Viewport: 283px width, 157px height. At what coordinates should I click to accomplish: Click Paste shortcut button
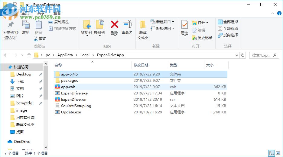(62, 29)
